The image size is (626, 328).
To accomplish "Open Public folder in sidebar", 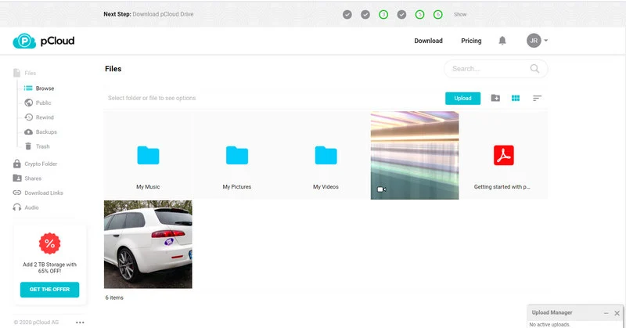I will click(38, 103).
